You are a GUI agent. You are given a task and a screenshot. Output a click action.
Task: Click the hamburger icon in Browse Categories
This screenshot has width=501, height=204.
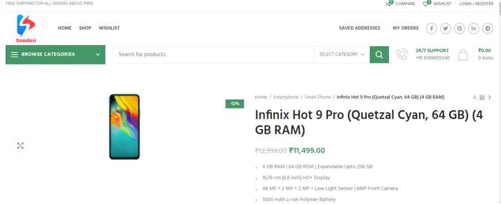[x=14, y=54]
